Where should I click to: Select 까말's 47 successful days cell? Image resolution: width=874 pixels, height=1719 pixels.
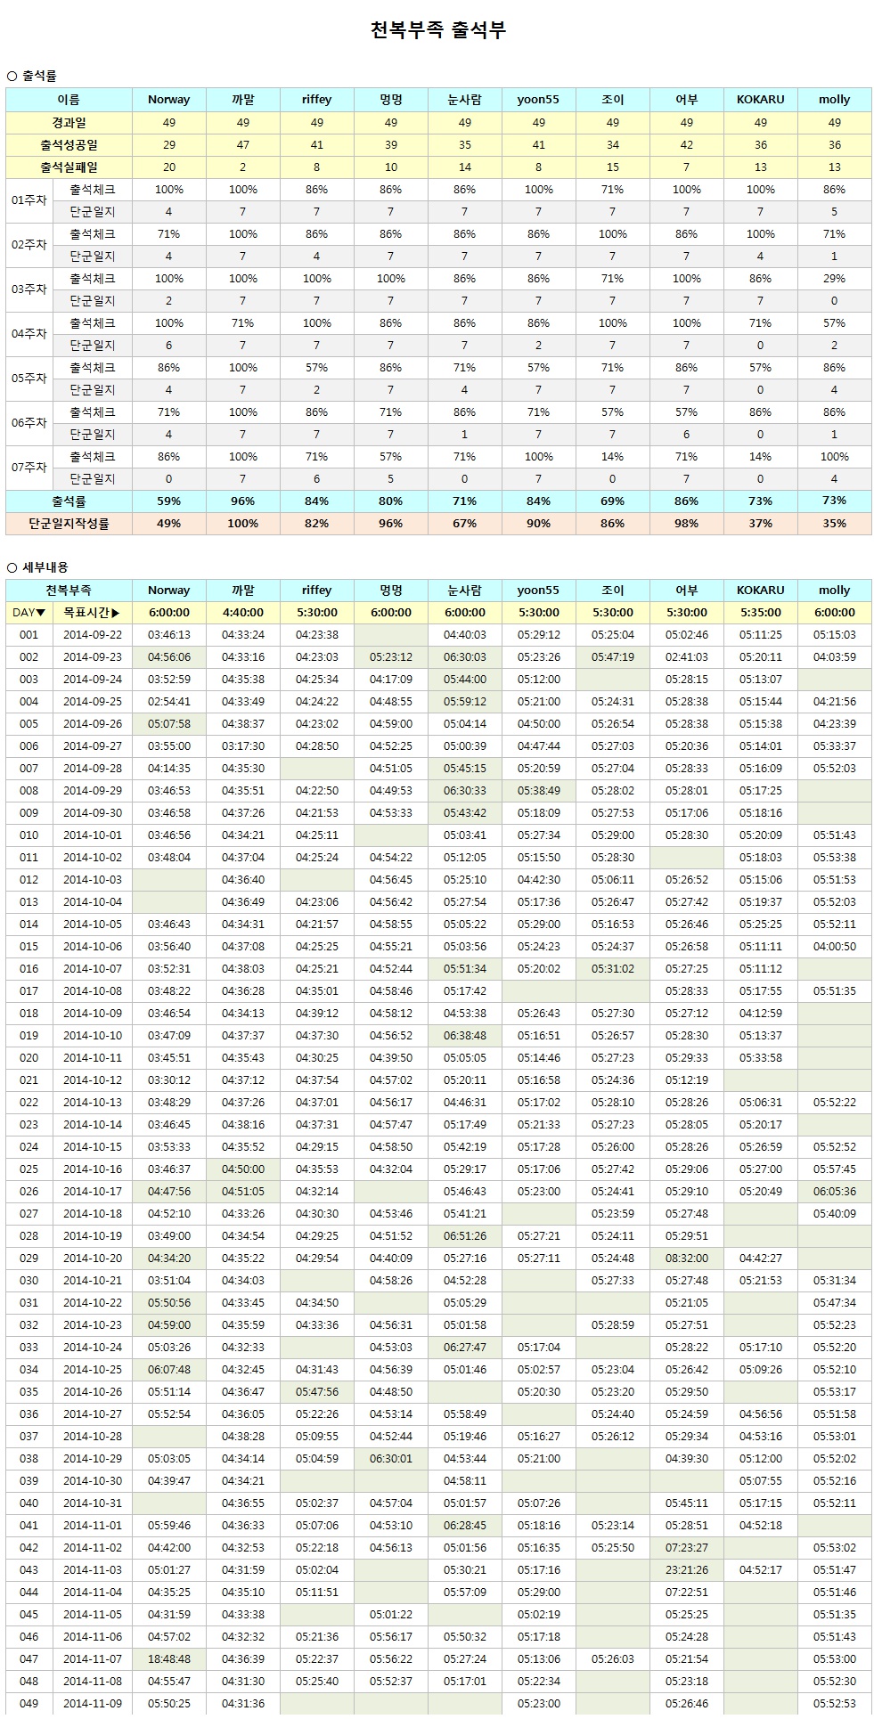tap(243, 144)
